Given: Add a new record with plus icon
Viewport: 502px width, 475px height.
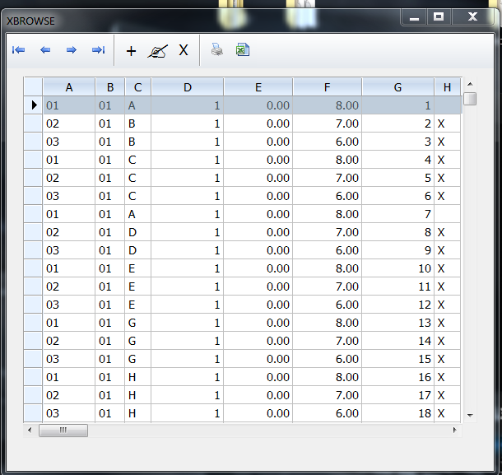Looking at the screenshot, I should (131, 51).
